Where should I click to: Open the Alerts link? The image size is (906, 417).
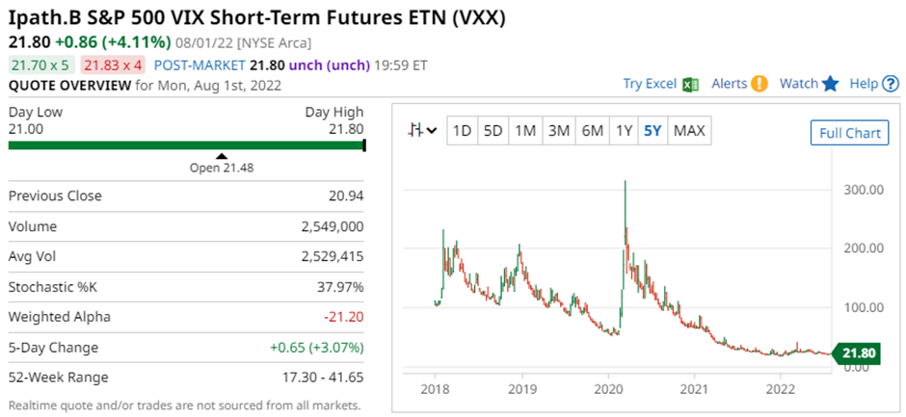729,84
